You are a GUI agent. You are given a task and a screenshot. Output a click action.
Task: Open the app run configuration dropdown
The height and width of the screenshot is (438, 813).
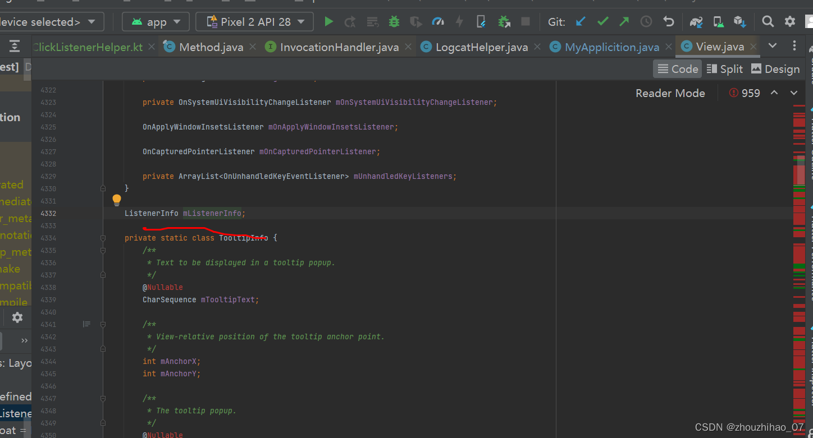tap(156, 22)
